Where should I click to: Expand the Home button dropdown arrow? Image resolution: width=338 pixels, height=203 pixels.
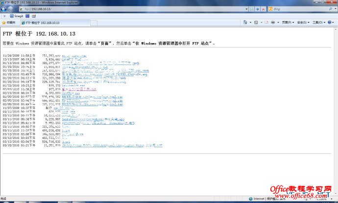pyautogui.click(x=250, y=23)
